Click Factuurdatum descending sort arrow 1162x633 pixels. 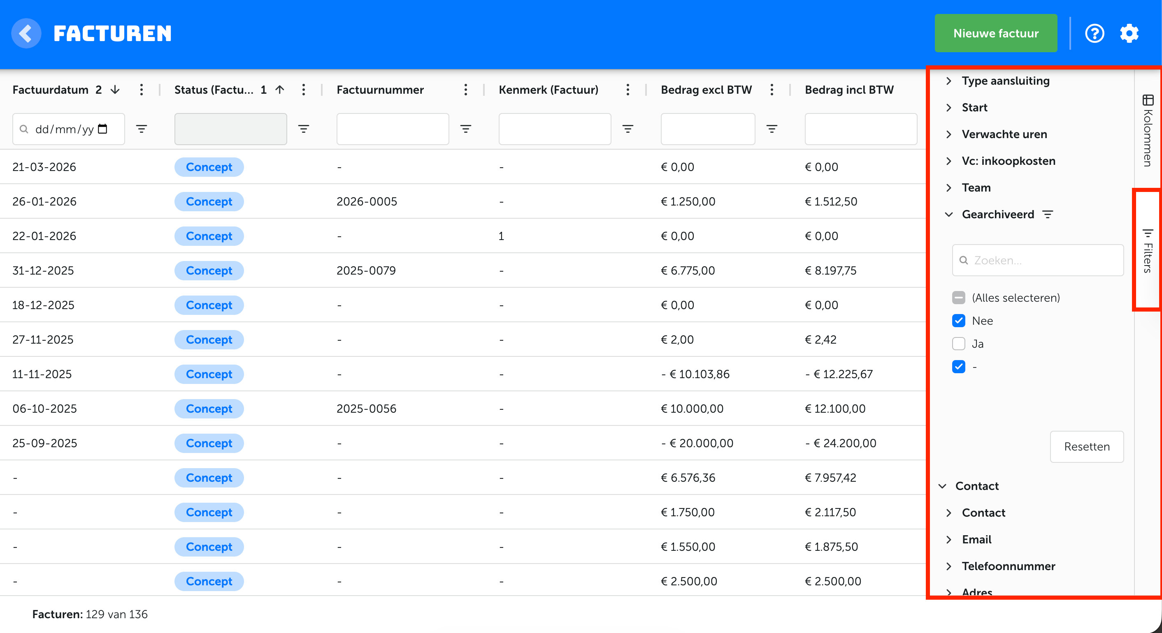tap(116, 90)
